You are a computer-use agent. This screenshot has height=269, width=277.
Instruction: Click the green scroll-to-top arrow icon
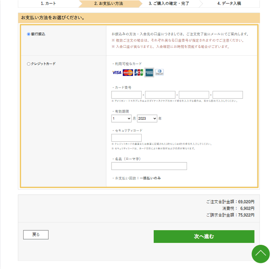point(260,254)
